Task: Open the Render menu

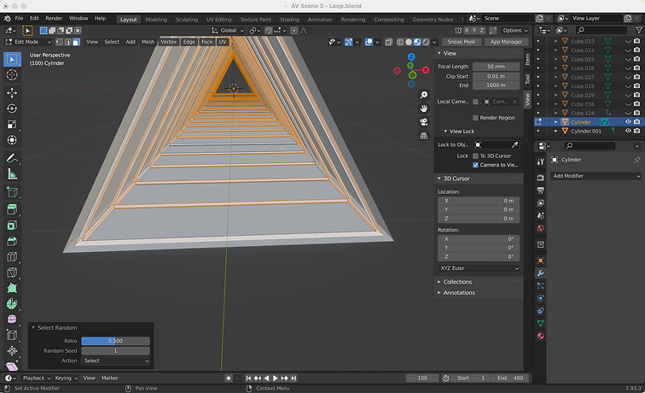Action: pos(54,19)
